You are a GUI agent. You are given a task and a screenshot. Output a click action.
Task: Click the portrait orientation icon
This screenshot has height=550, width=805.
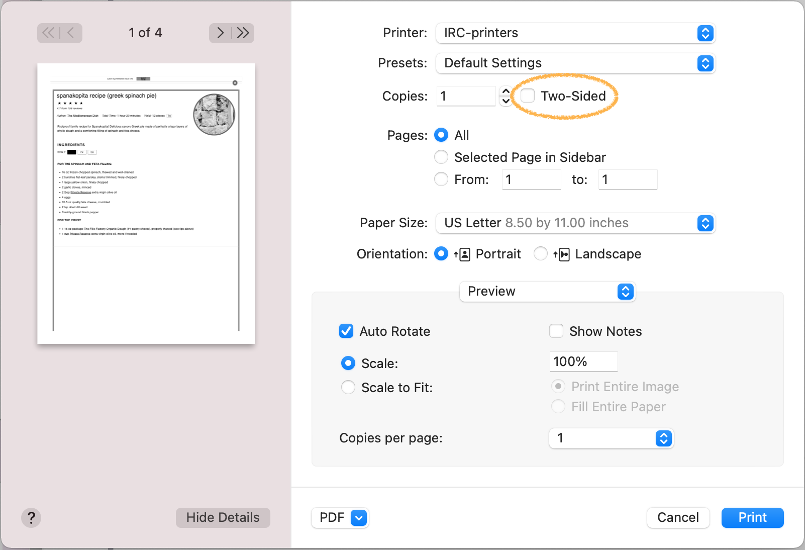click(x=462, y=254)
